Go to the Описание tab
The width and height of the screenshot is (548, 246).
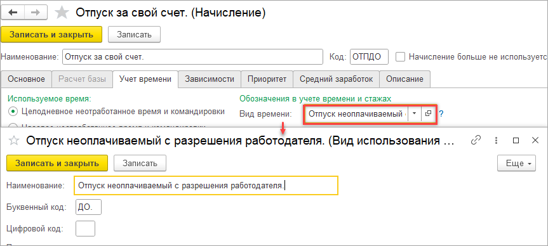pyautogui.click(x=404, y=79)
